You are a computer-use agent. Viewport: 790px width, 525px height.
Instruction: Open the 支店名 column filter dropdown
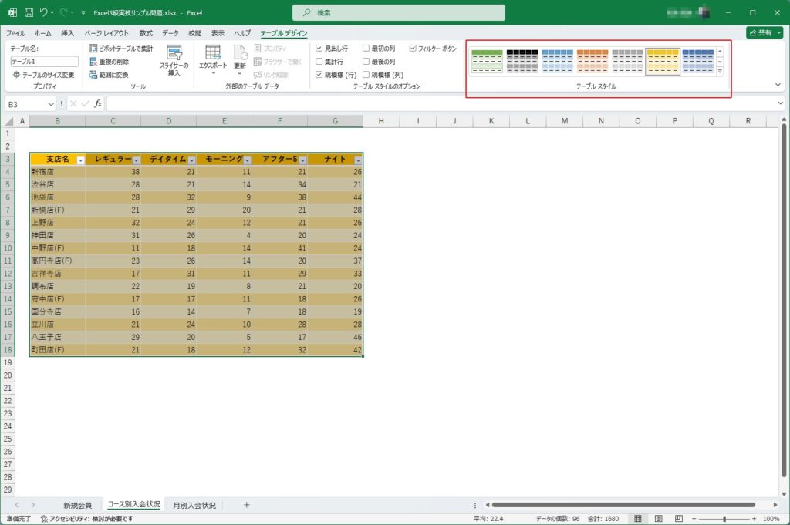79,160
